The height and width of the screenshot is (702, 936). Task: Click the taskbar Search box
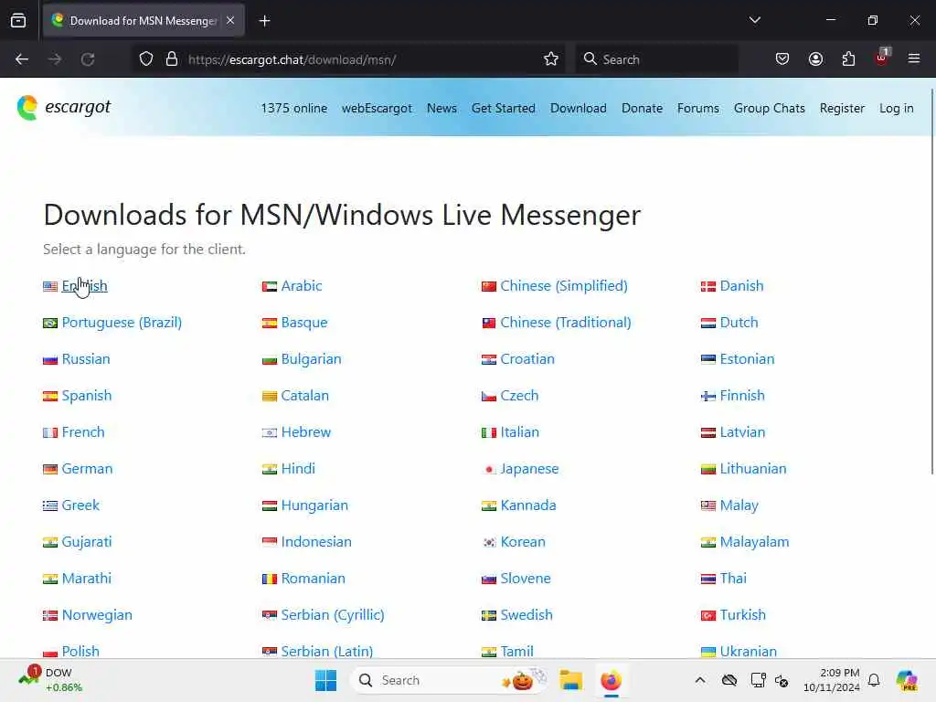tap(449, 680)
